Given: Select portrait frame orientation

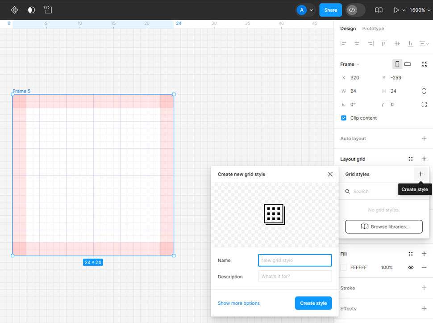Looking at the screenshot, I should [x=397, y=64].
